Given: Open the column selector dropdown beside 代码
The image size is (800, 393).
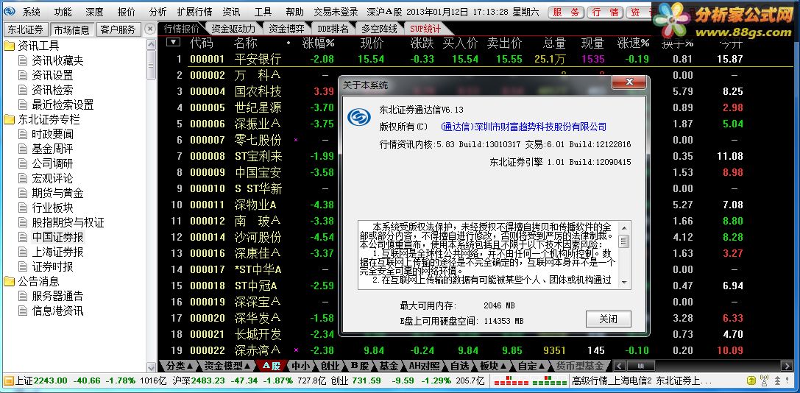Looking at the screenshot, I should 174,43.
